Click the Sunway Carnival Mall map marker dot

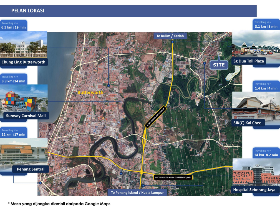(121, 173)
